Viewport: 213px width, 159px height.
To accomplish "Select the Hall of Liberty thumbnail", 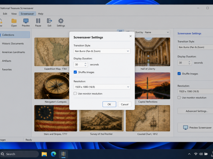I will [x=152, y=52].
